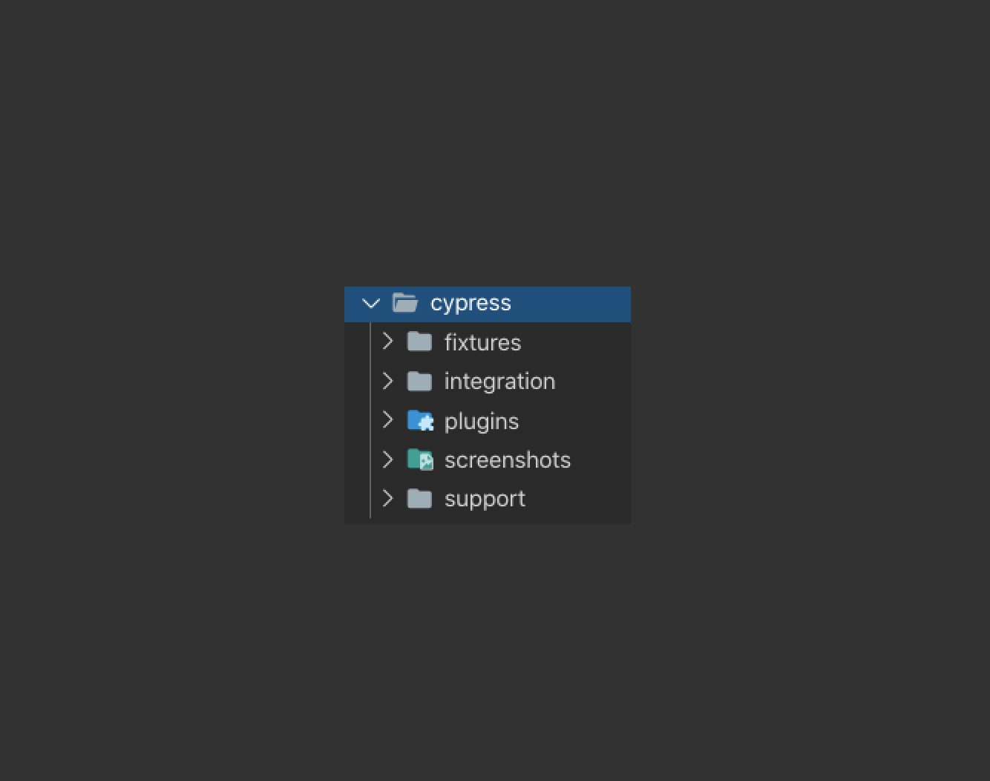
Task: Select the screenshots folder name
Action: tap(508, 460)
